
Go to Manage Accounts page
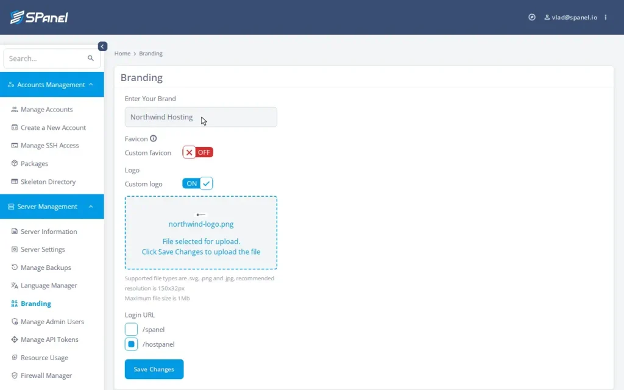46,110
